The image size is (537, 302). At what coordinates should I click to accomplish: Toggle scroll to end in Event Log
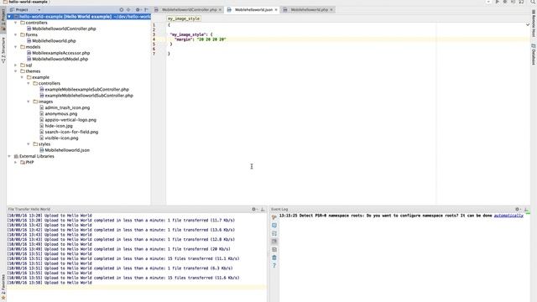point(274,242)
